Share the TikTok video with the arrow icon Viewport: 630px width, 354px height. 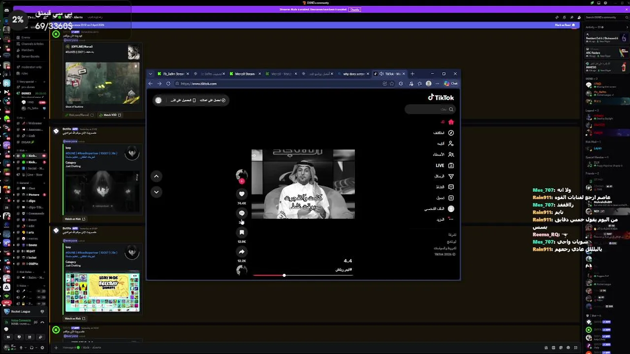242,251
